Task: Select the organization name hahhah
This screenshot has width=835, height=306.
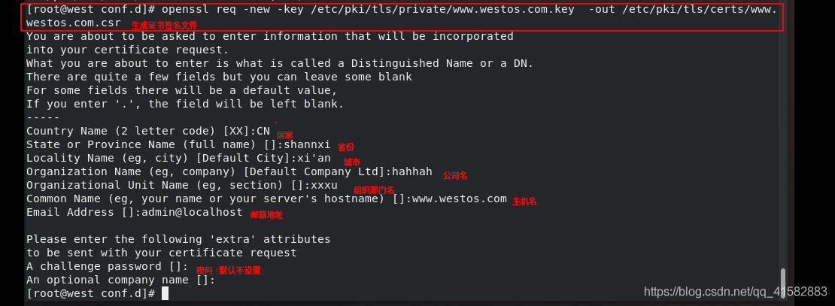Action: pos(412,171)
